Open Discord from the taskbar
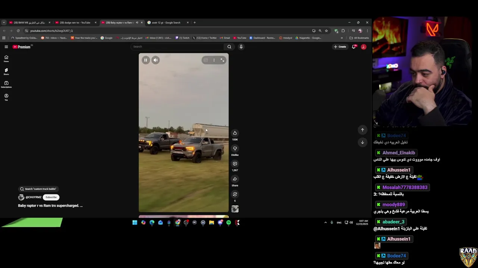 220,223
